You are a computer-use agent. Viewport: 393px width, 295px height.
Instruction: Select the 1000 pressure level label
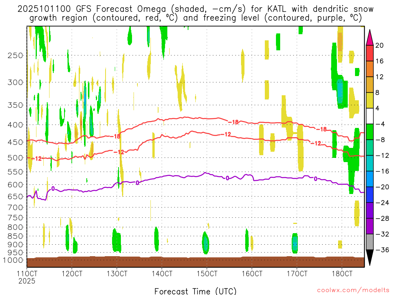pos(13,260)
